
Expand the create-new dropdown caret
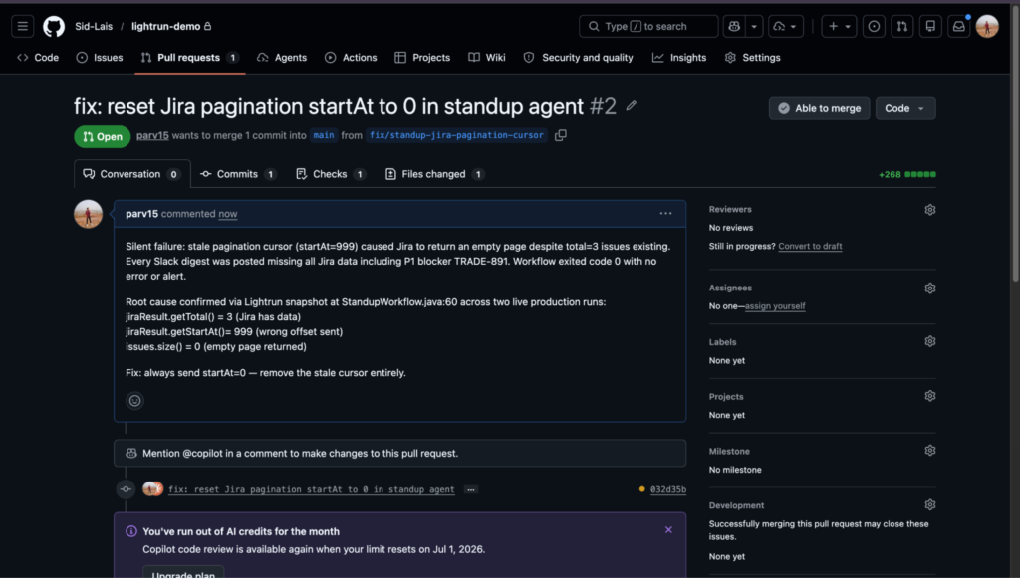pyautogui.click(x=848, y=26)
